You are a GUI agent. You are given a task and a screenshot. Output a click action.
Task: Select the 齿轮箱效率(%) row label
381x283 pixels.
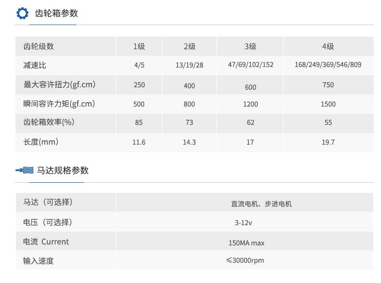(48, 122)
